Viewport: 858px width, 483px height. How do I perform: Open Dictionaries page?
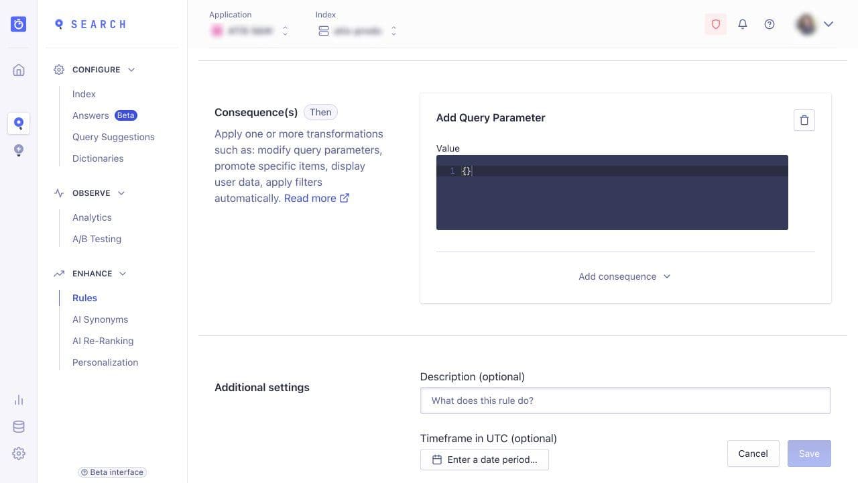click(x=98, y=158)
